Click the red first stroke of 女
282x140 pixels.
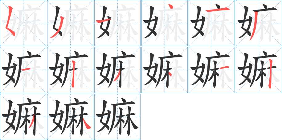10,21
